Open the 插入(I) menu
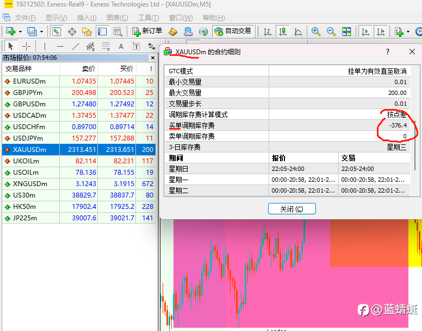Image resolution: width=422 pixels, height=331 pixels. (x=86, y=18)
